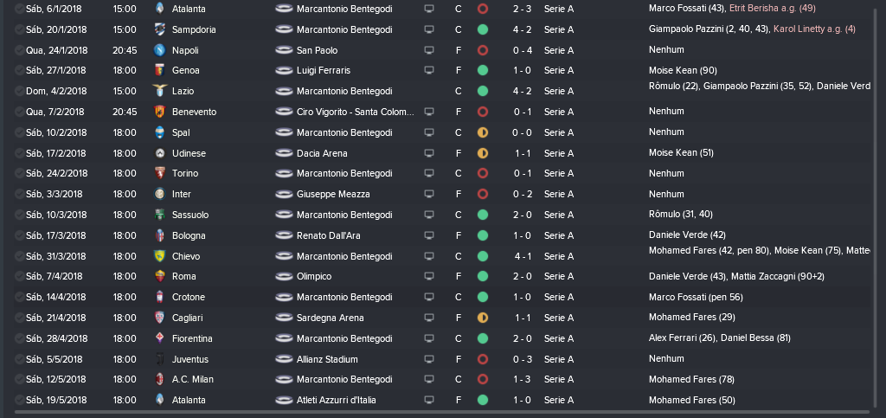Click the TV icon on the Udinese row
Screen dimensions: 886x418
pos(429,153)
